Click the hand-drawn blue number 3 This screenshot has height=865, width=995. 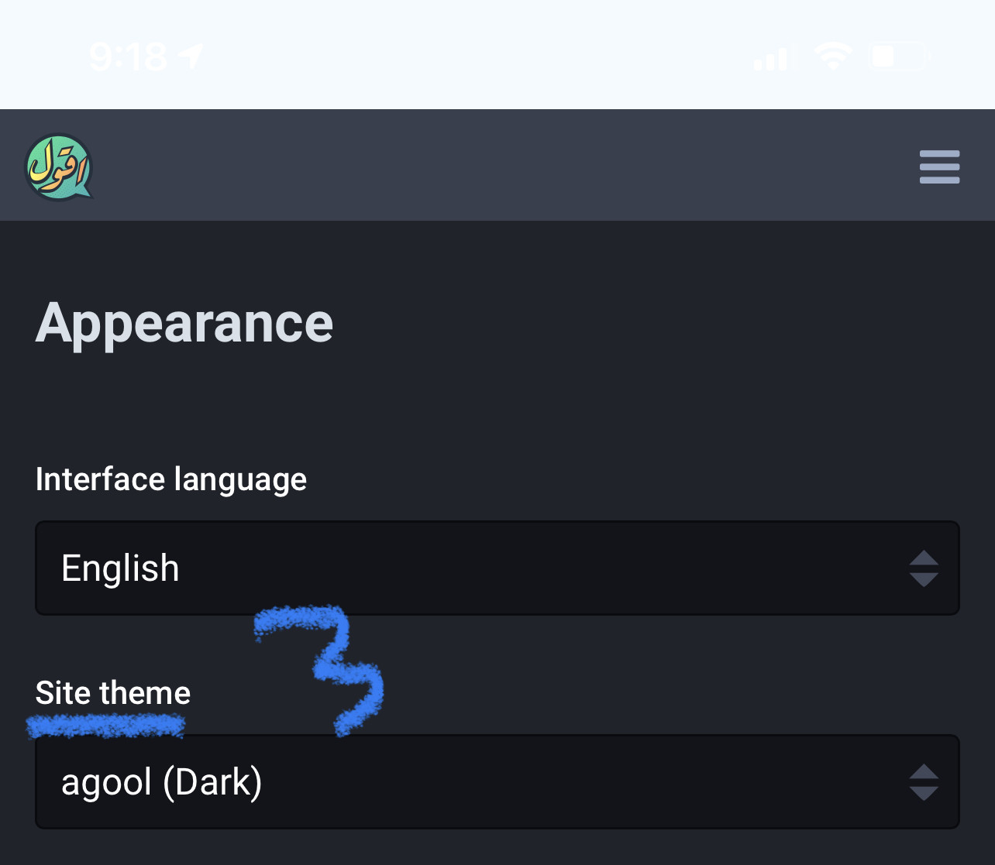[333, 666]
